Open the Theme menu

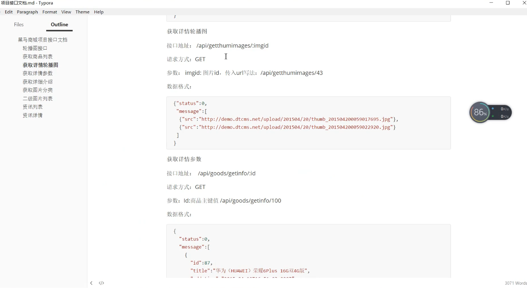tap(82, 12)
